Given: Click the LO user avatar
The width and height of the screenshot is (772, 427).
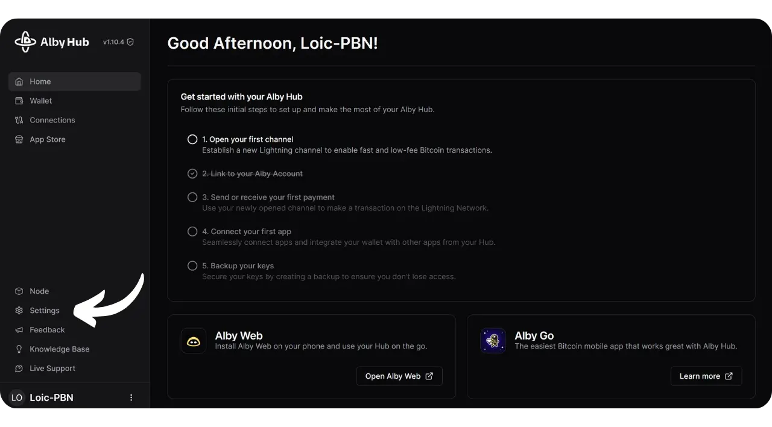Looking at the screenshot, I should coord(17,398).
